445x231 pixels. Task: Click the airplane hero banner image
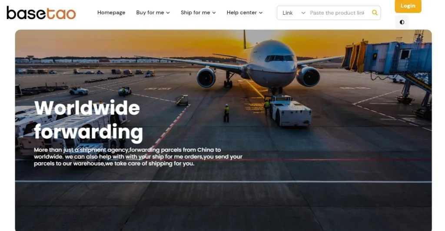click(x=223, y=130)
